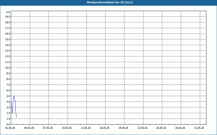
Task: Click the y-axis value '12,0'
Action: (8, 56)
